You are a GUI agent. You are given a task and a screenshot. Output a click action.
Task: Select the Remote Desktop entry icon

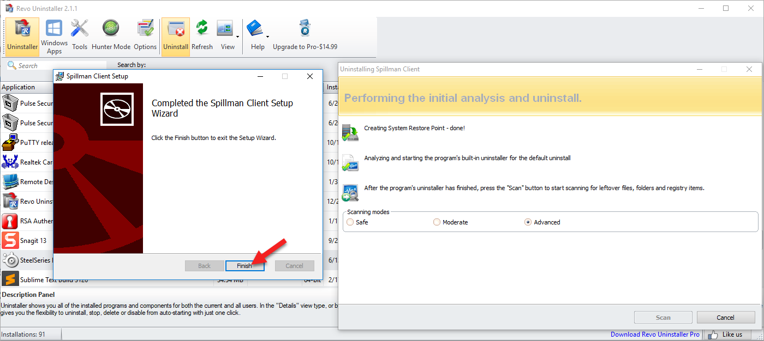tap(10, 181)
